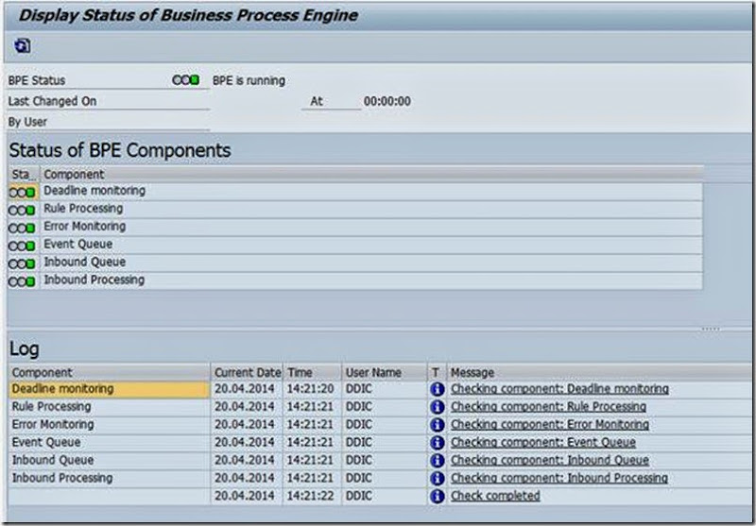Image resolution: width=756 pixels, height=526 pixels.
Task: Click info icon for Deadline monitoring log entry
Action: coord(438,389)
